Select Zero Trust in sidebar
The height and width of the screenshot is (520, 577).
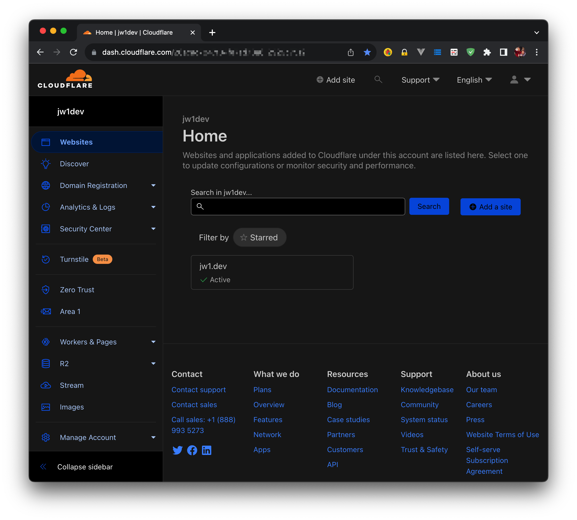pos(77,290)
